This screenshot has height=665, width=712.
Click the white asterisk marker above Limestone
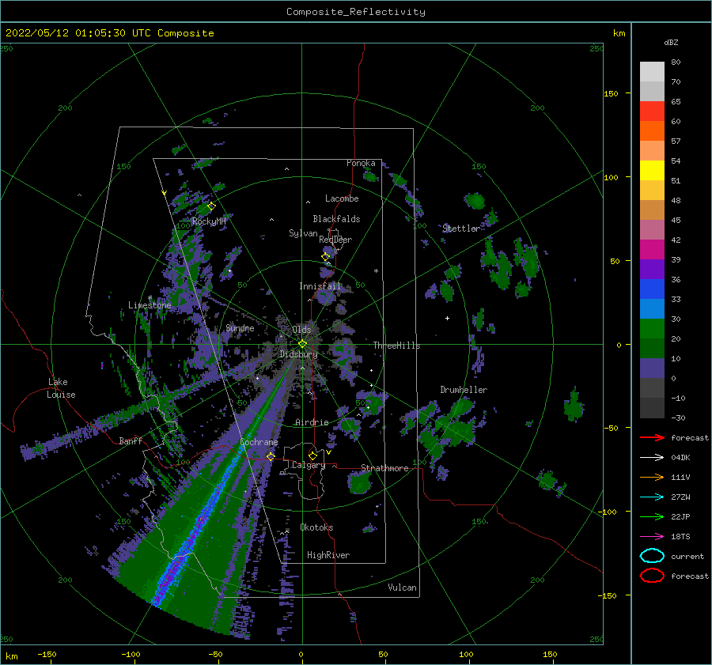(x=150, y=298)
